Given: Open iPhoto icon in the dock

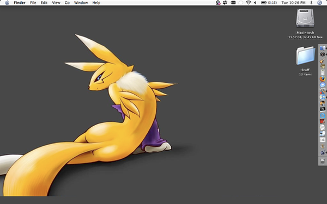Looking at the screenshot, I should tap(323, 103).
